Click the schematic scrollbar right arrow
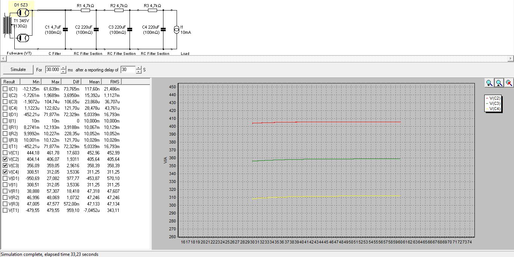 (511, 59)
